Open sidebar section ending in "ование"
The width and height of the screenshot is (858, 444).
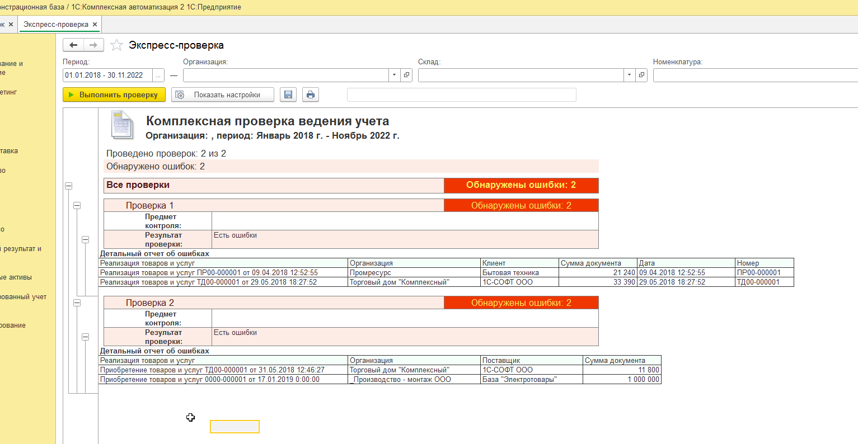[x=13, y=325]
